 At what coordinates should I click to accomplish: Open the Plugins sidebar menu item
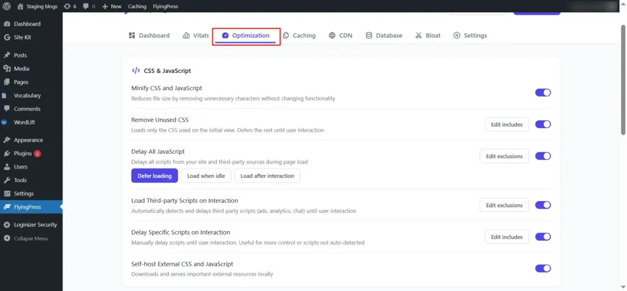[x=23, y=153]
